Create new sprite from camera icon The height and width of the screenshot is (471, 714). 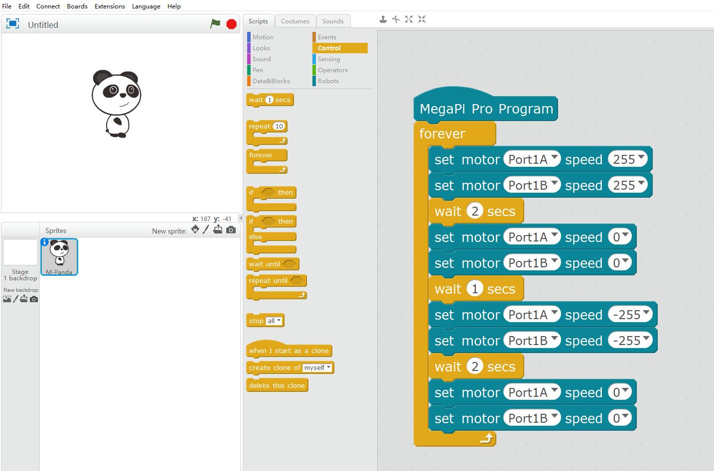[231, 230]
